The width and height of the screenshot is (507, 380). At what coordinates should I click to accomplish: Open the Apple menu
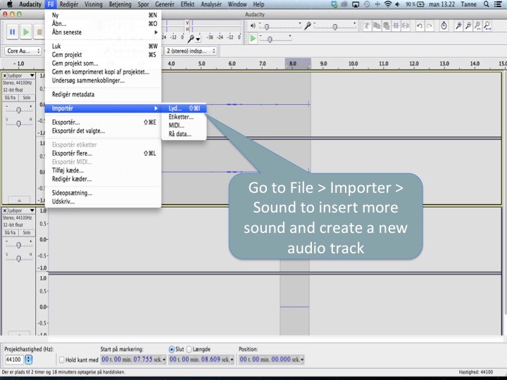click(10, 4)
